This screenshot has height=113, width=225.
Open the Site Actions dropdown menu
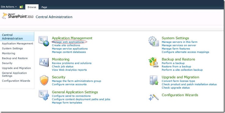pyautogui.click(x=9, y=7)
